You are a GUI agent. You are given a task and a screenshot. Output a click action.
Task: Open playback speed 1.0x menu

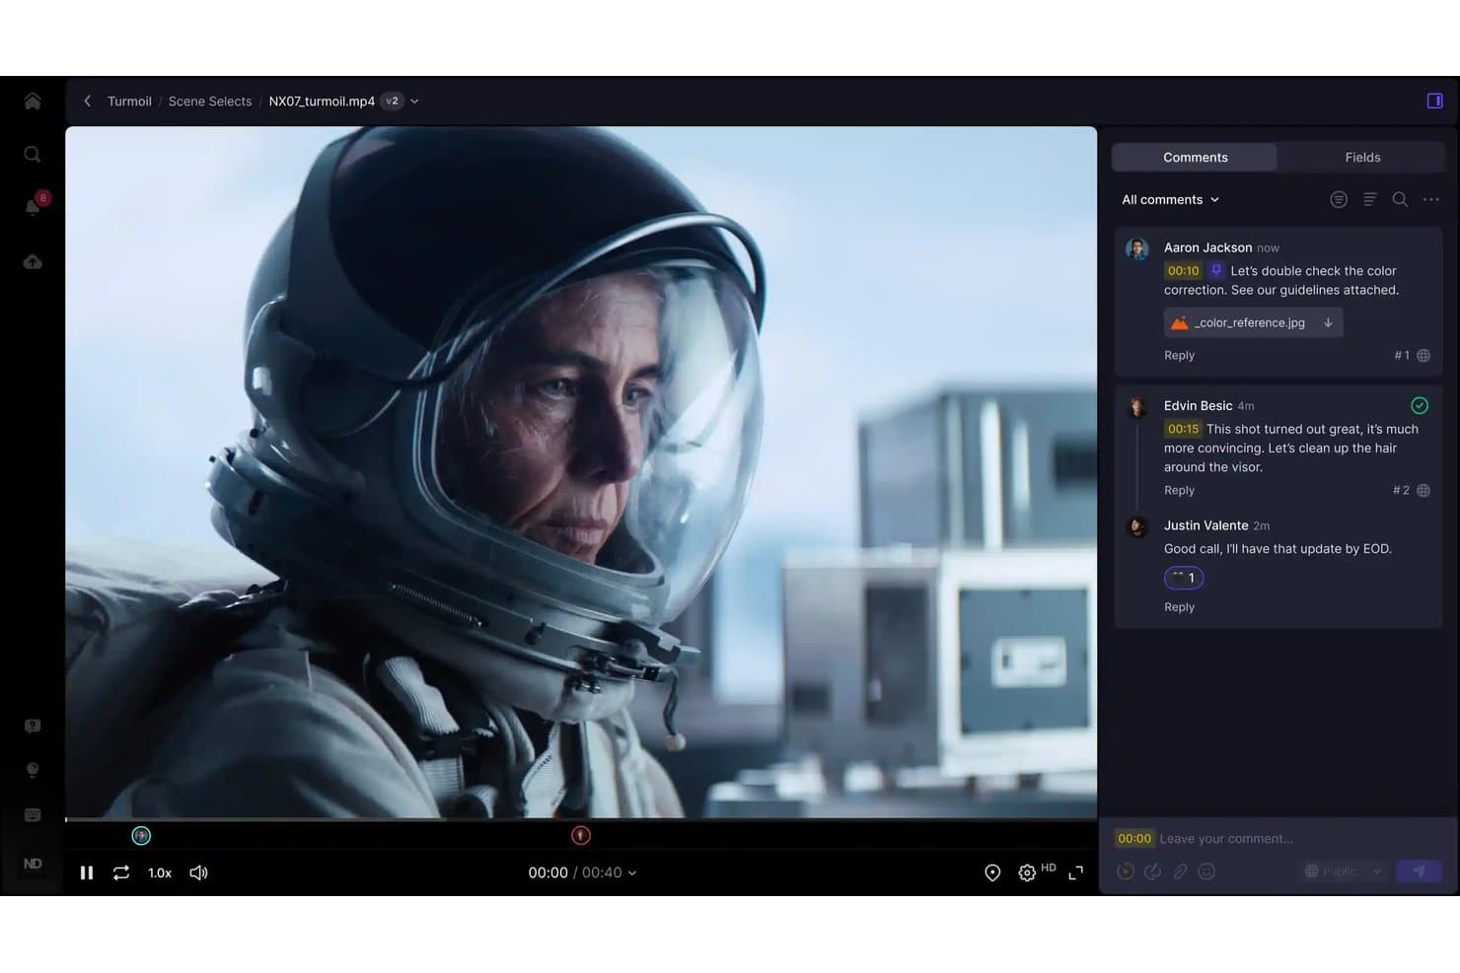pyautogui.click(x=160, y=872)
